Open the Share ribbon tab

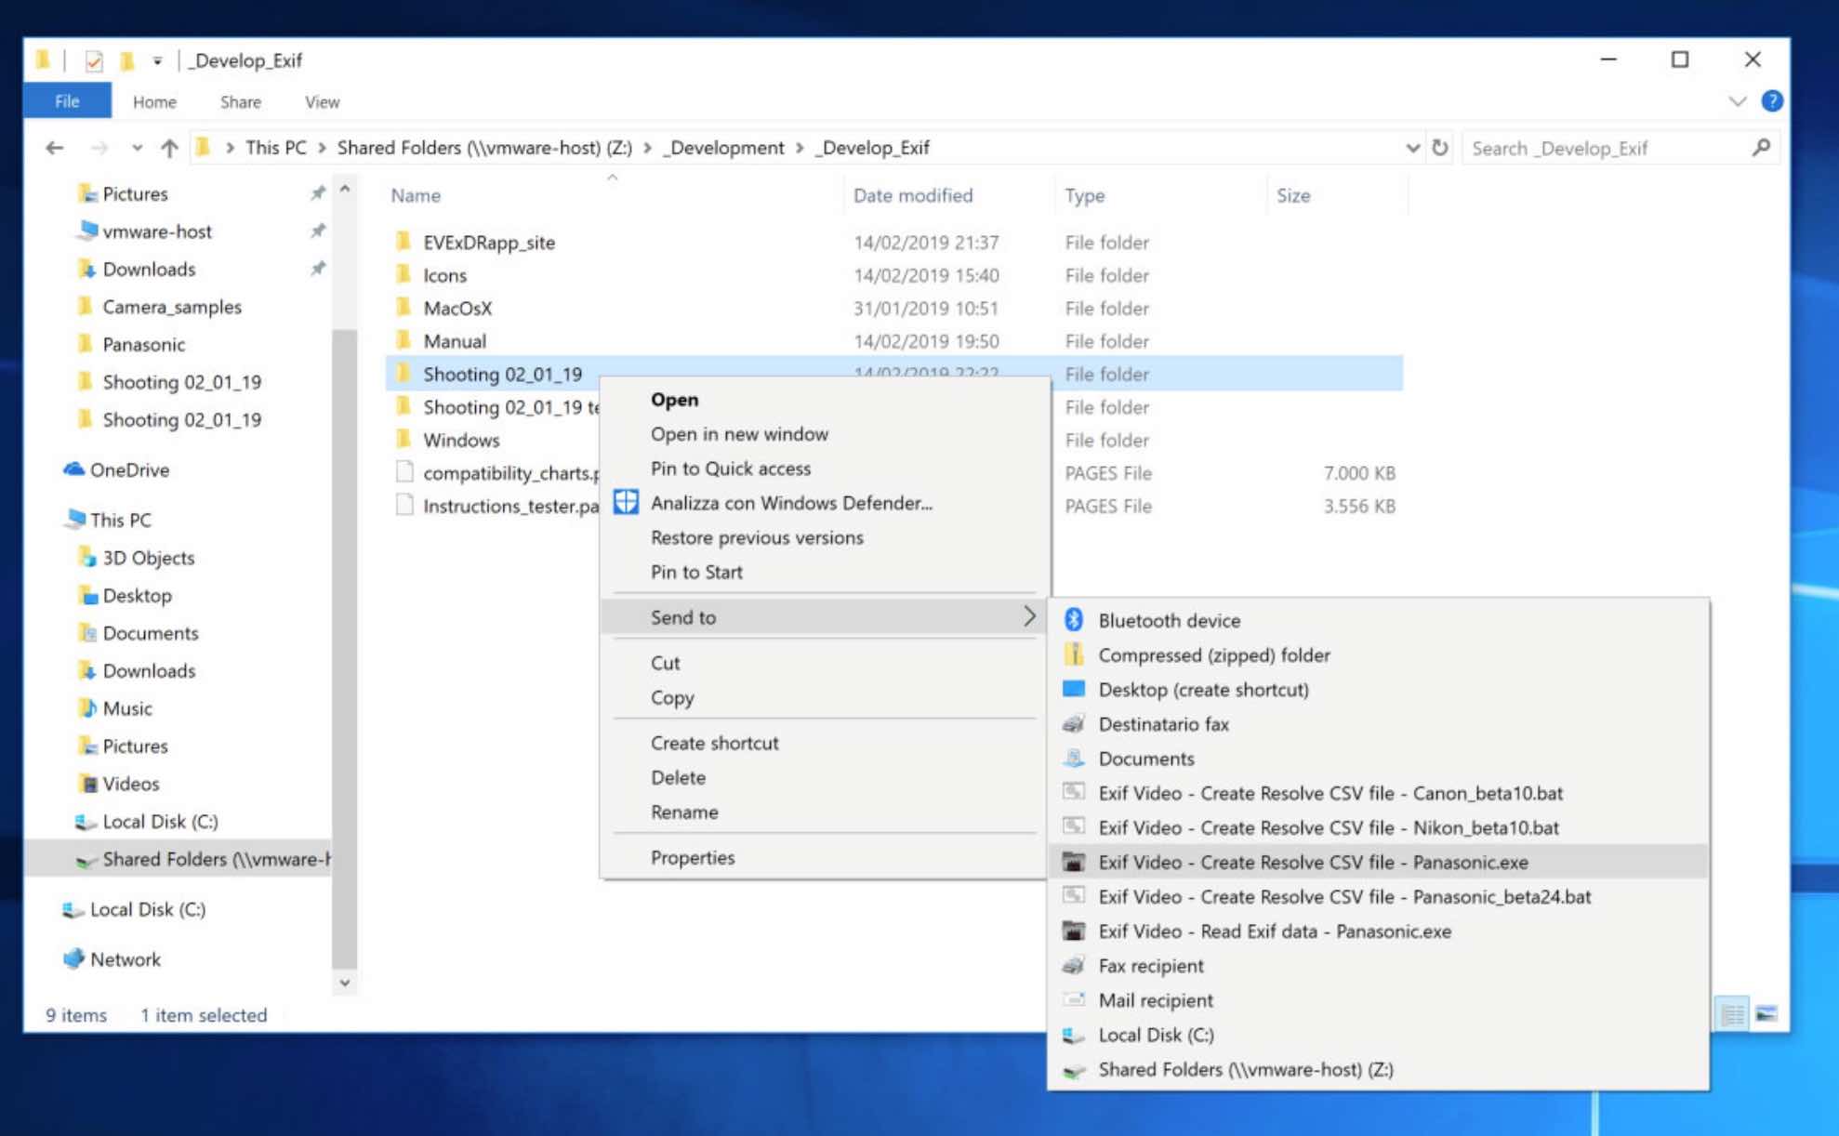tap(240, 101)
